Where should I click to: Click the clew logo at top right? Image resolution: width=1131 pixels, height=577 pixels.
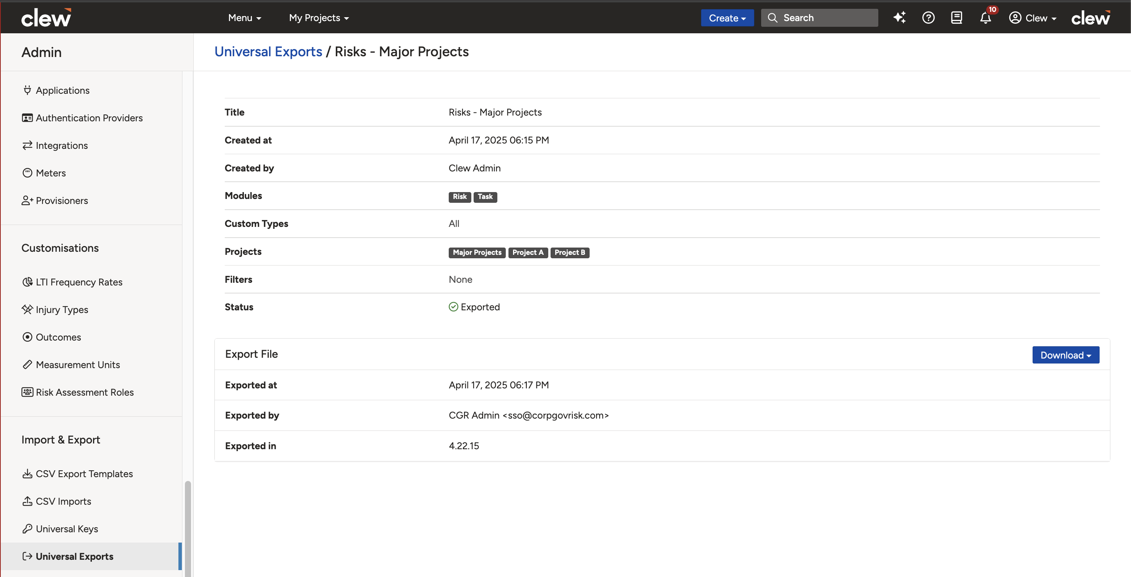(x=1090, y=18)
